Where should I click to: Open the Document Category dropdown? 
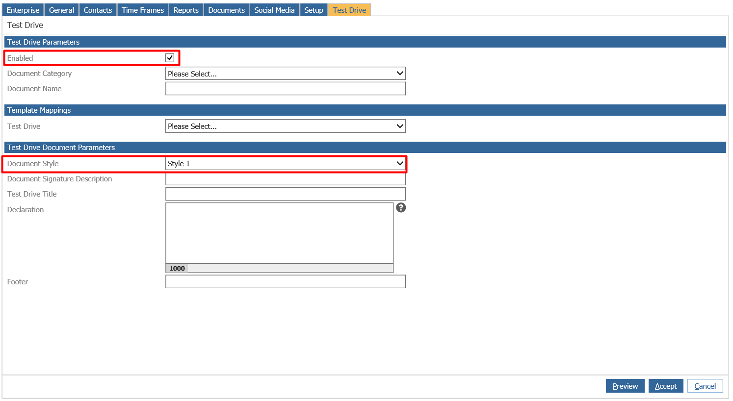pos(285,74)
